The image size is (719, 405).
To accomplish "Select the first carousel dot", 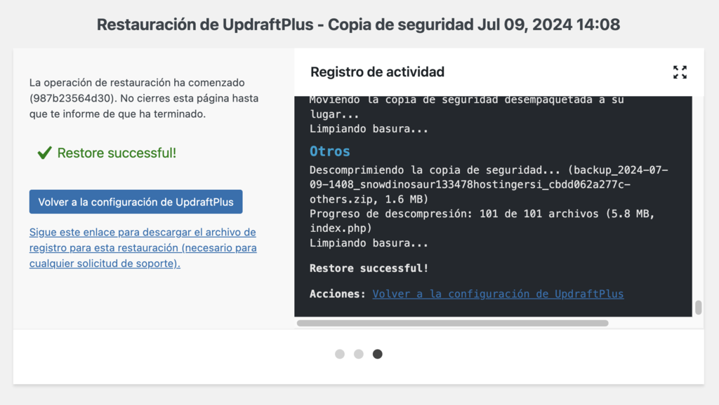I will coord(341,354).
